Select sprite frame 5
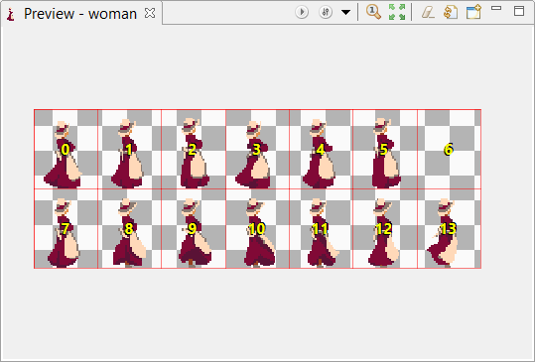 [385, 150]
